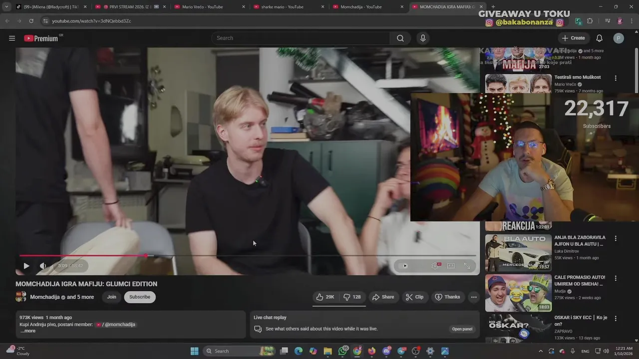Open WhatsApp from the taskbar
This screenshot has width=639, height=359.
tap(342, 351)
